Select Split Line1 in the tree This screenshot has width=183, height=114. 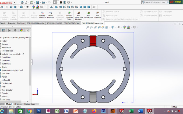5,73
